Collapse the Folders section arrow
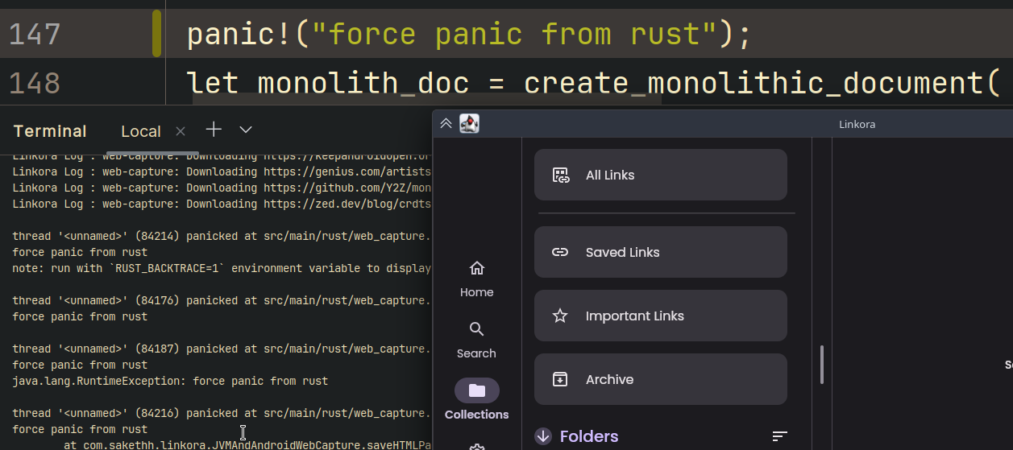 (x=543, y=436)
